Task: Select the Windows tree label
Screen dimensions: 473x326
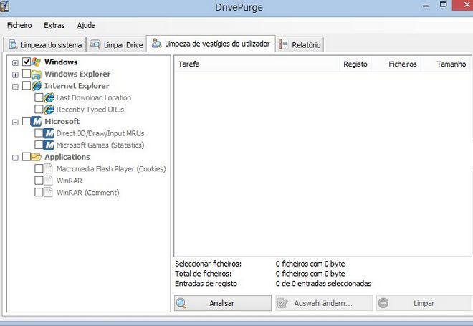Action: (x=61, y=62)
